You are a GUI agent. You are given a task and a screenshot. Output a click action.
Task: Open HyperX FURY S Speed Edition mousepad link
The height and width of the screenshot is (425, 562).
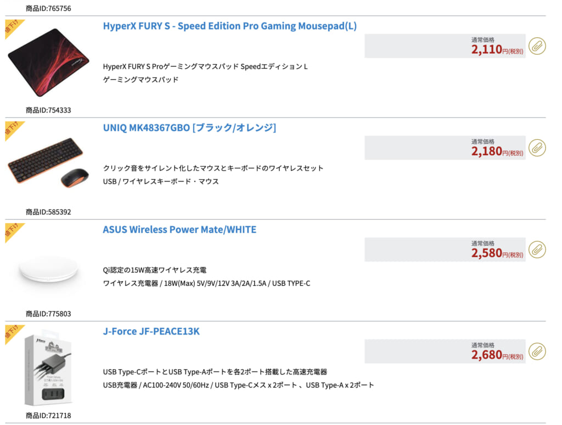click(230, 26)
